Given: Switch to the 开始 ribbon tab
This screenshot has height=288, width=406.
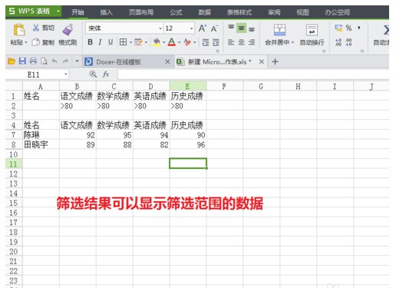Looking at the screenshot, I should coord(78,12).
